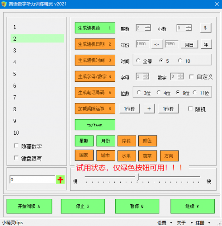Open the 注册 register dropdown menu
Viewport: 222px width, 226px height.
(203, 223)
